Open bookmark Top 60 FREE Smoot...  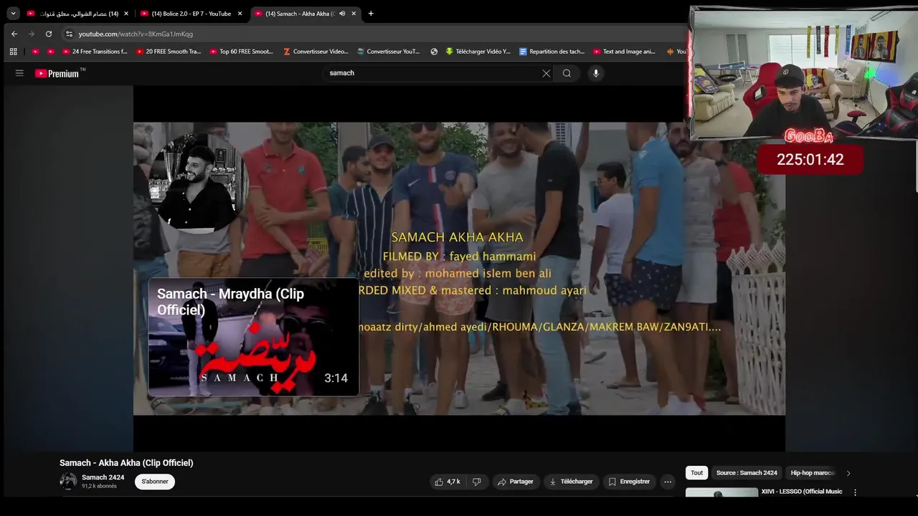(242, 52)
